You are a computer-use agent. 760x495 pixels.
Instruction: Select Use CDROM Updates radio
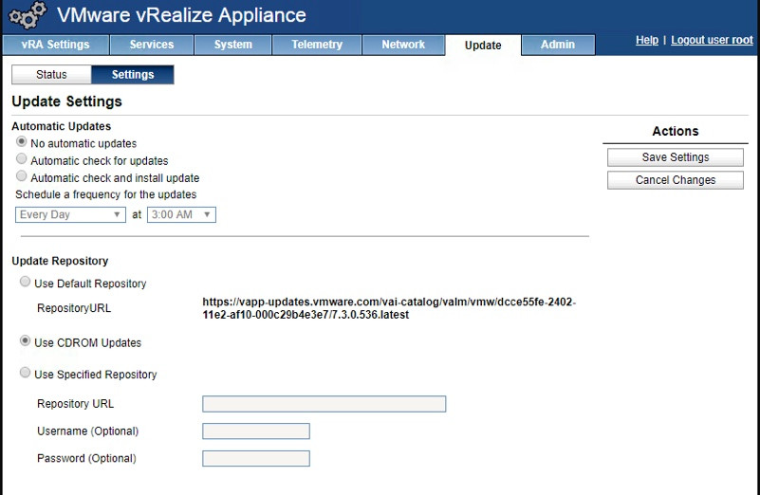(25, 341)
